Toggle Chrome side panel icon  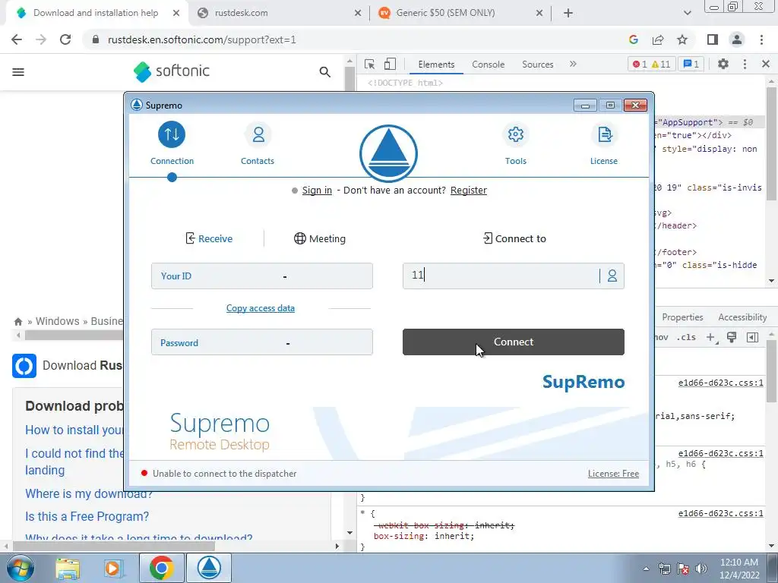coord(713,39)
